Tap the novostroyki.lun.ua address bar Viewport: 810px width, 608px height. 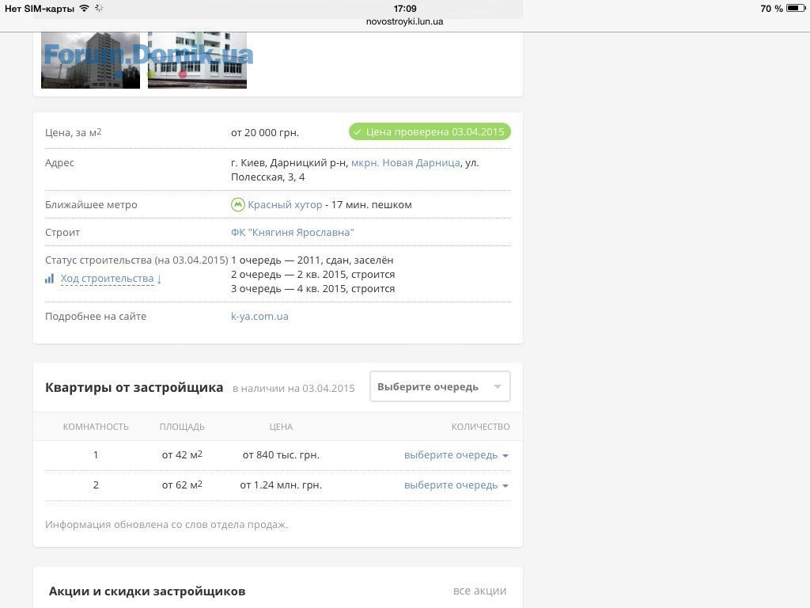pyautogui.click(x=404, y=21)
